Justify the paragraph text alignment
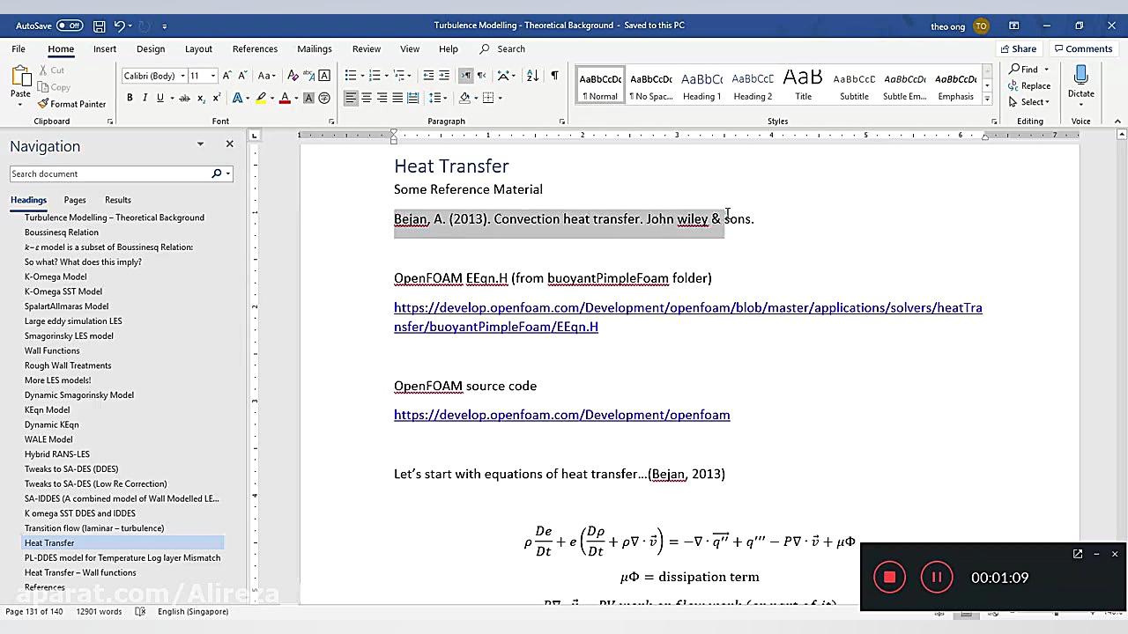The height and width of the screenshot is (634, 1128). 397,98
